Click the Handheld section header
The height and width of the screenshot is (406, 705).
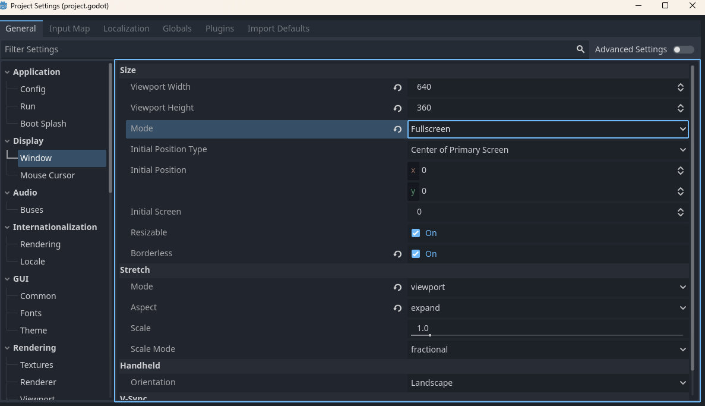(x=404, y=366)
